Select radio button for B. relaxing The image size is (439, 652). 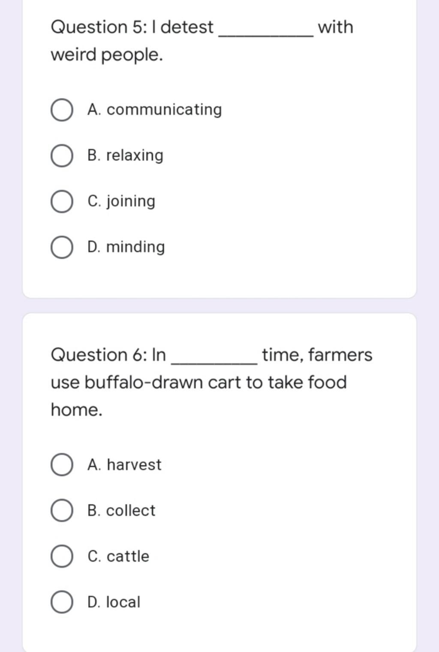pyautogui.click(x=62, y=155)
